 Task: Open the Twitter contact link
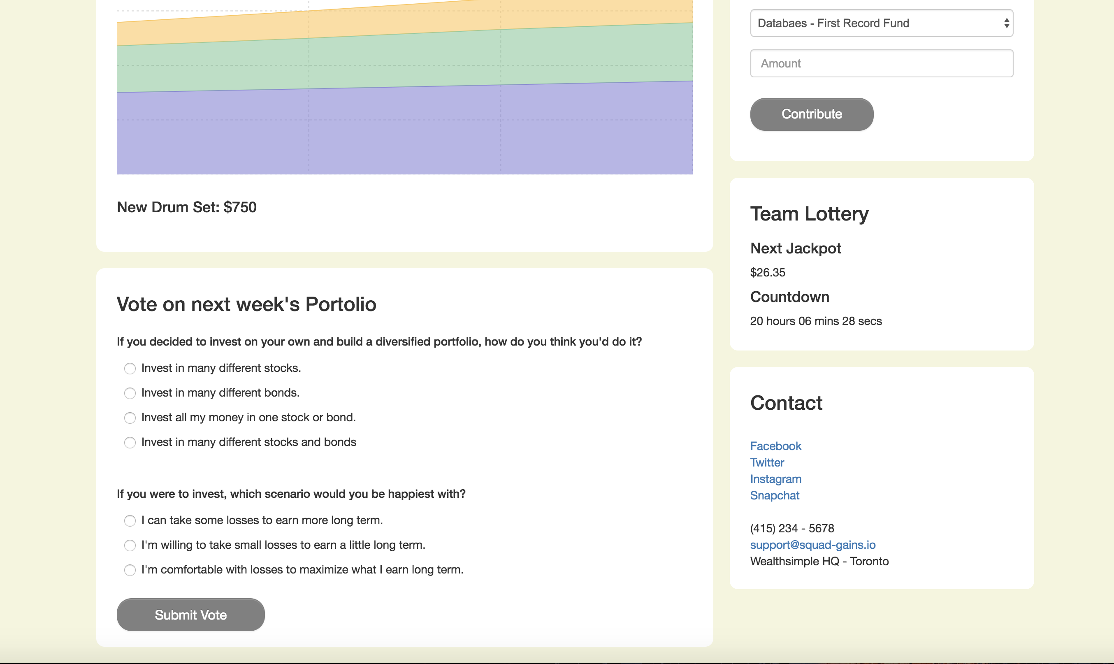(x=767, y=463)
